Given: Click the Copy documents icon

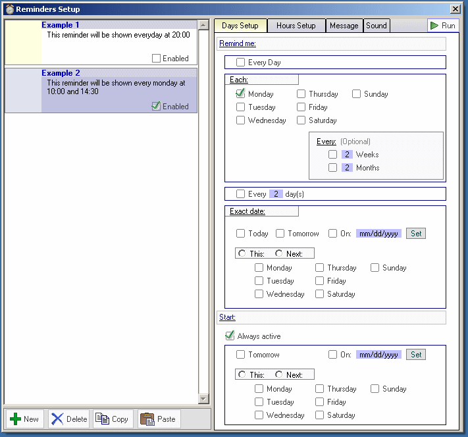Looking at the screenshot, I should tap(102, 419).
